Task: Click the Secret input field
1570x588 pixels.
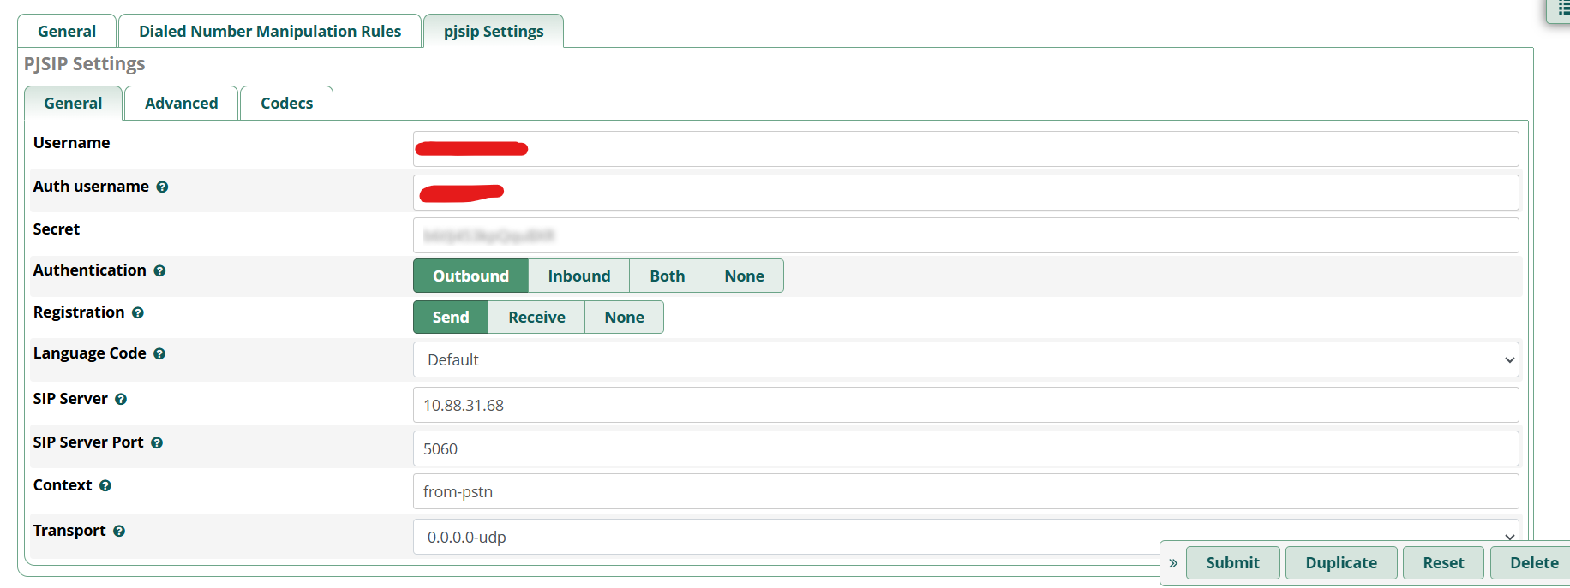Action: [966, 235]
